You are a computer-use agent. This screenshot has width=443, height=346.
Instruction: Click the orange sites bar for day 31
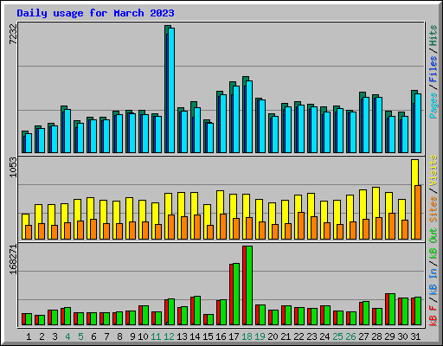coord(418,212)
